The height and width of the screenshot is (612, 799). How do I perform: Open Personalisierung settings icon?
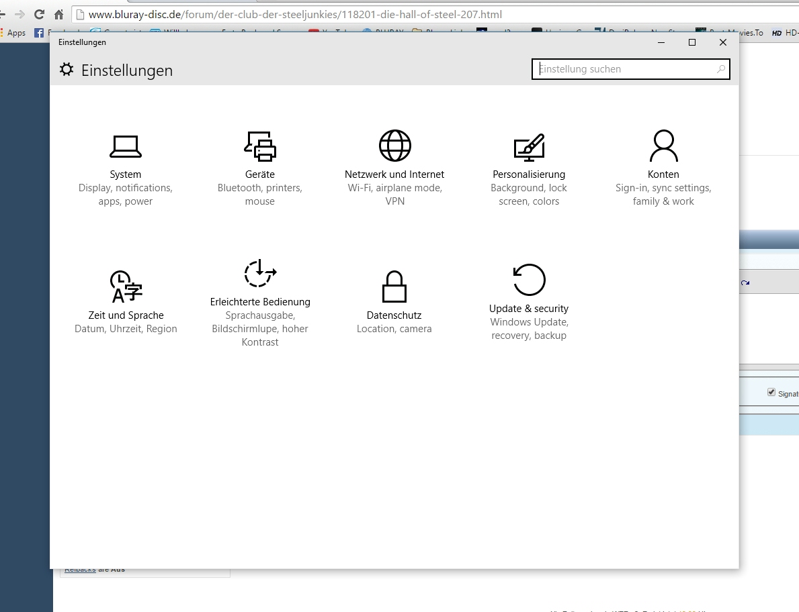(x=529, y=146)
